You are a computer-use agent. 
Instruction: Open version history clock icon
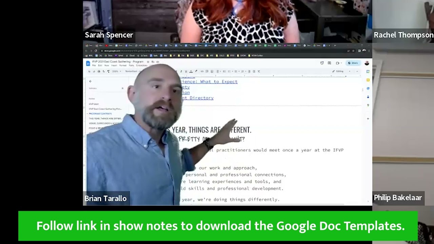pos(322,63)
